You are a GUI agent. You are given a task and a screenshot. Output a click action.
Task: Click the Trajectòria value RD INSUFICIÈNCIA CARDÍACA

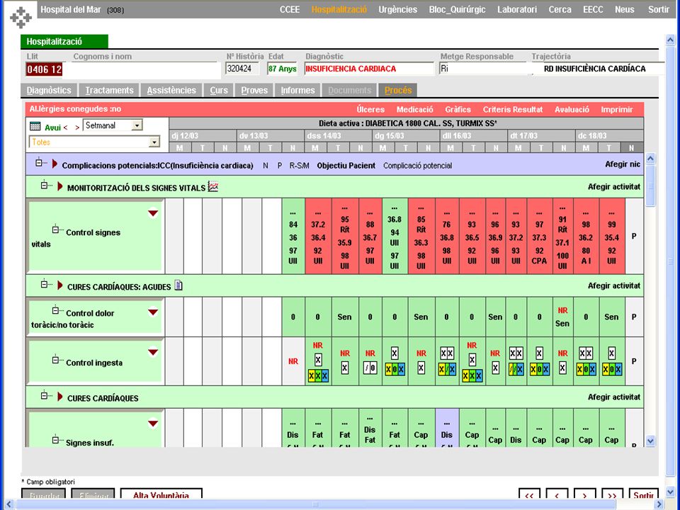coord(594,69)
